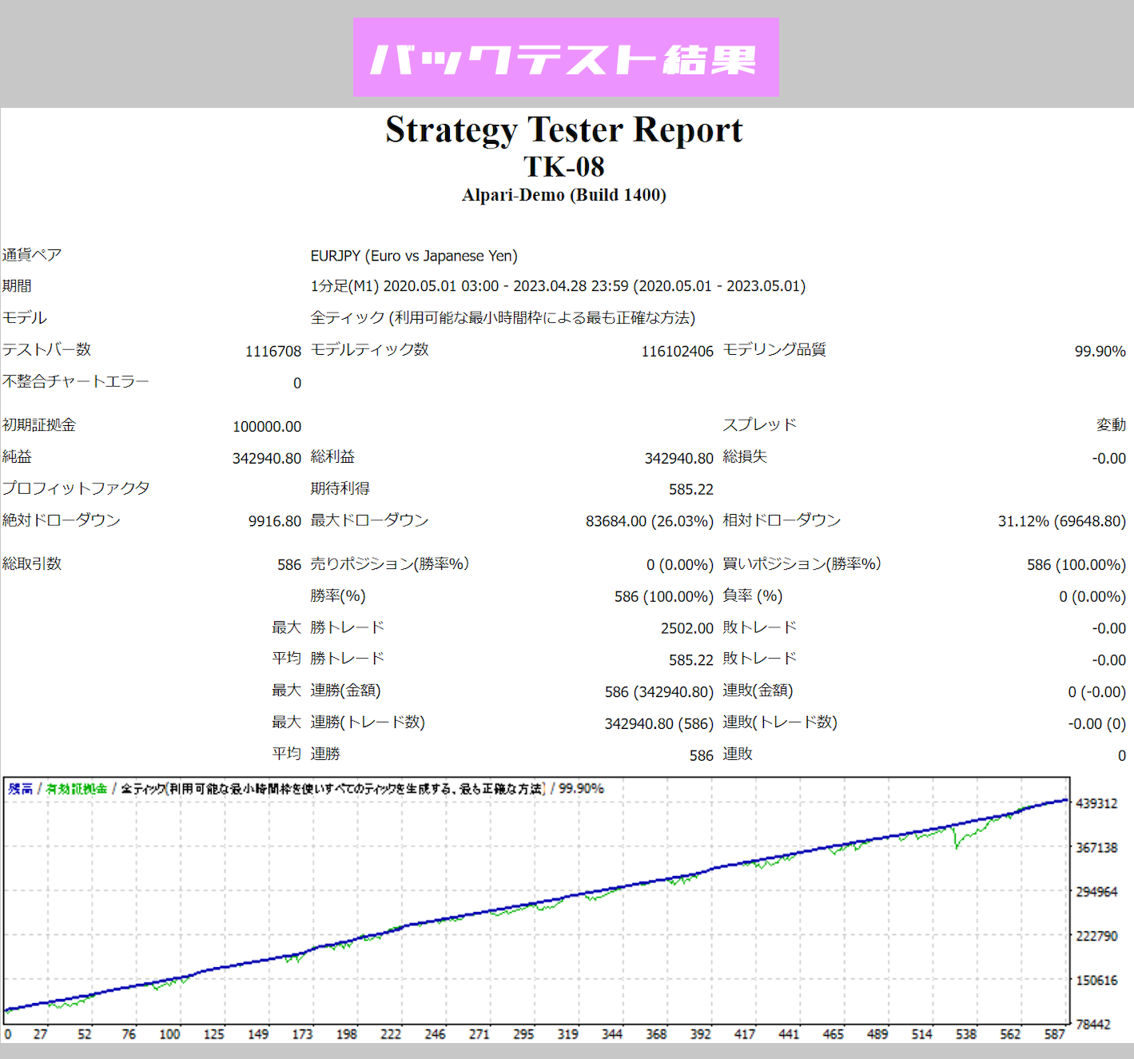
Task: Select the モデリング品質 value 99.90%
Action: click(x=1100, y=351)
